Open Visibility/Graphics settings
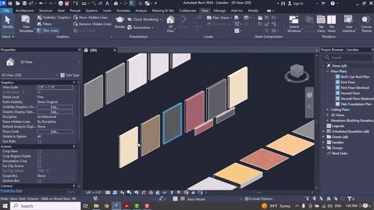Image resolution: width=374 pixels, height=210 pixels. pos(54,17)
